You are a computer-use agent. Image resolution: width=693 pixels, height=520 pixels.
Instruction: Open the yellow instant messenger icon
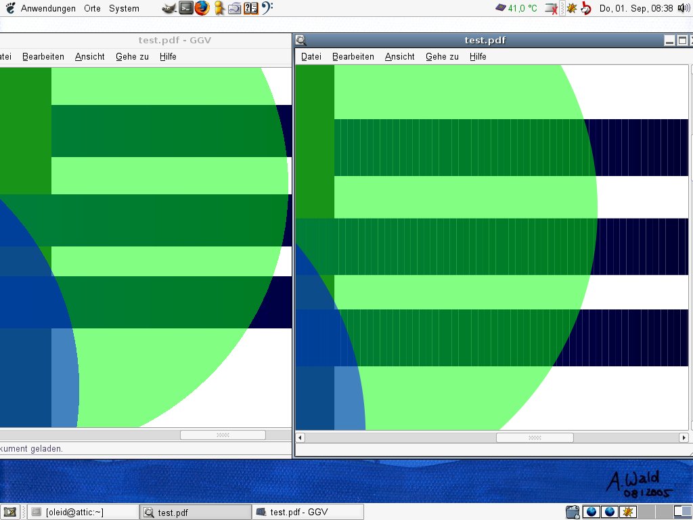coord(219,8)
